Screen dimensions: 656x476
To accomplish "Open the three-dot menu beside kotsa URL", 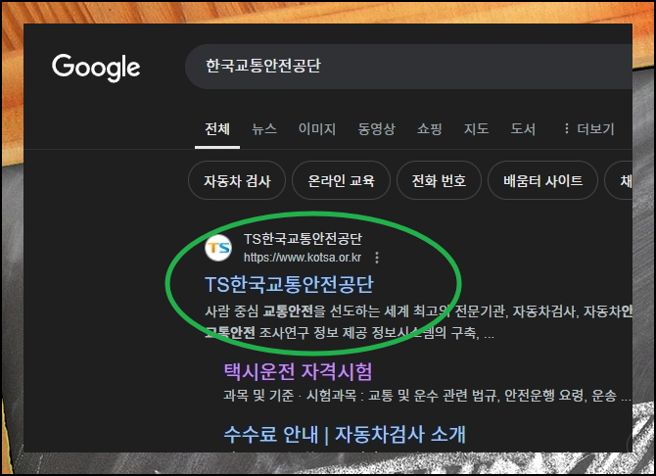I will click(377, 258).
